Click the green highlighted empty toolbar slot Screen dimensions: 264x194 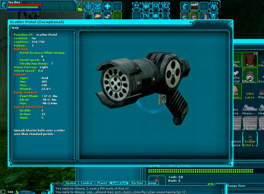(x=117, y=15)
